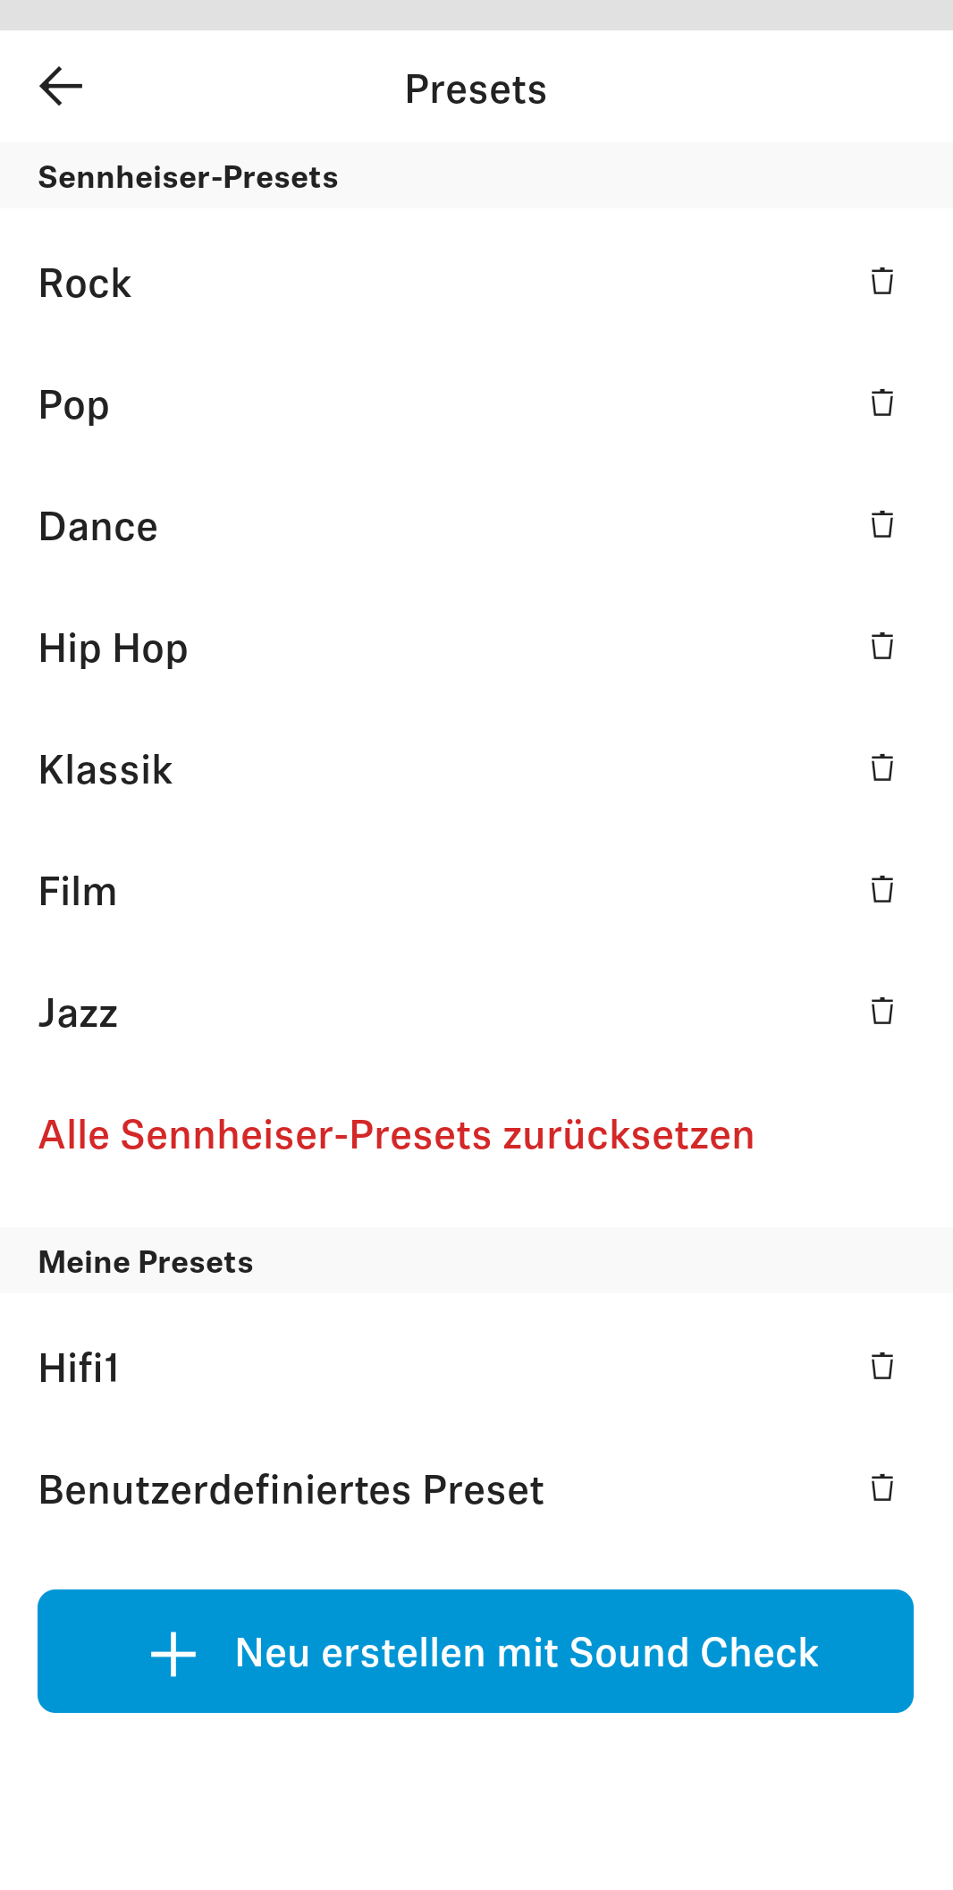Screen dimensions: 953x1890
Task: Trash the Benutzerdefiniertes Preset entry
Action: (x=882, y=1487)
